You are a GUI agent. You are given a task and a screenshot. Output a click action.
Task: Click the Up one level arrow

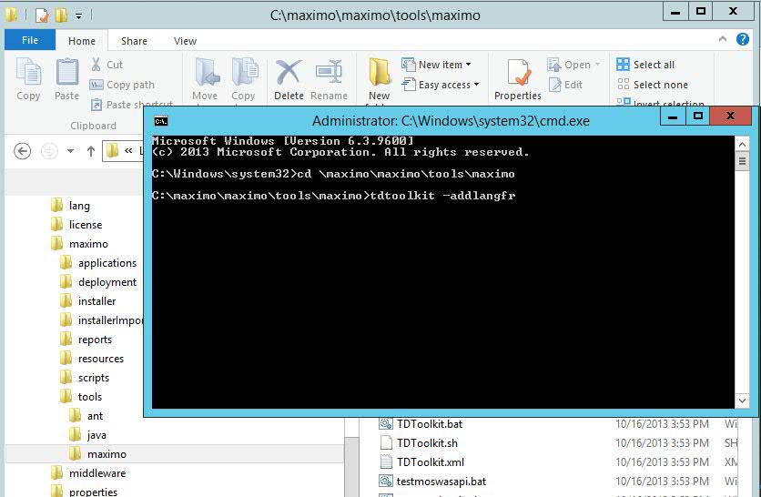pos(91,151)
